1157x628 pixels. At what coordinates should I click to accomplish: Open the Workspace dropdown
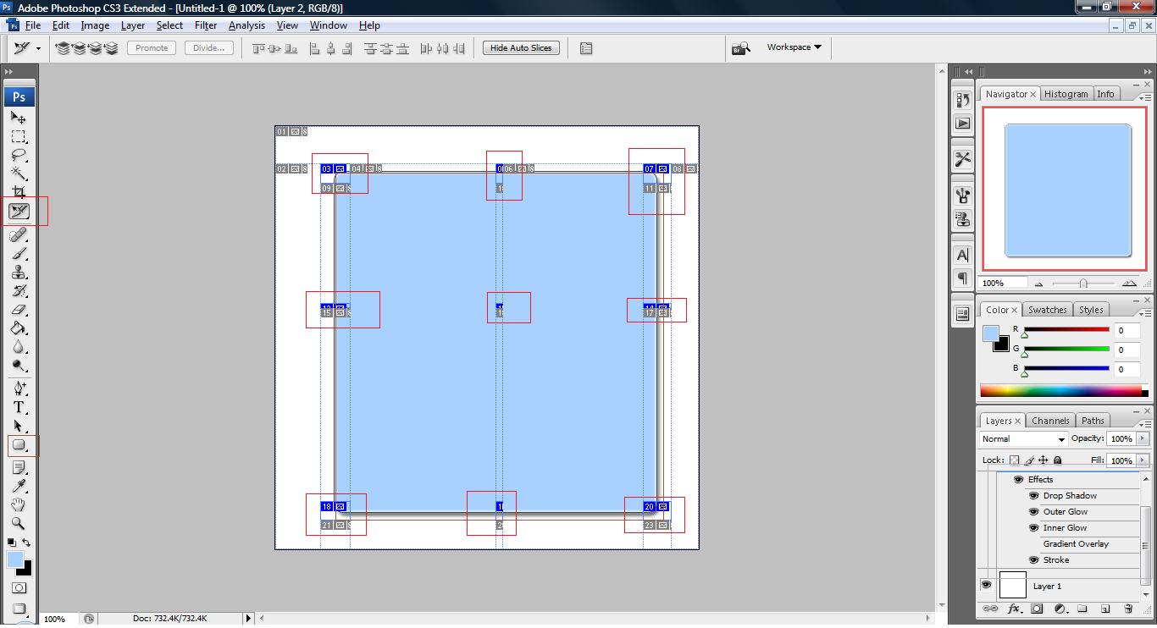794,47
